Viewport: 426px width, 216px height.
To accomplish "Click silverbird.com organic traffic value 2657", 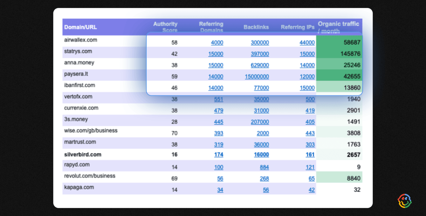I will pos(354,155).
